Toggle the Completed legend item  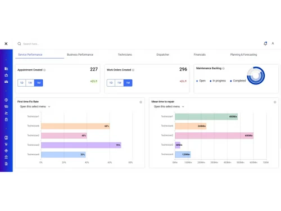[238, 80]
